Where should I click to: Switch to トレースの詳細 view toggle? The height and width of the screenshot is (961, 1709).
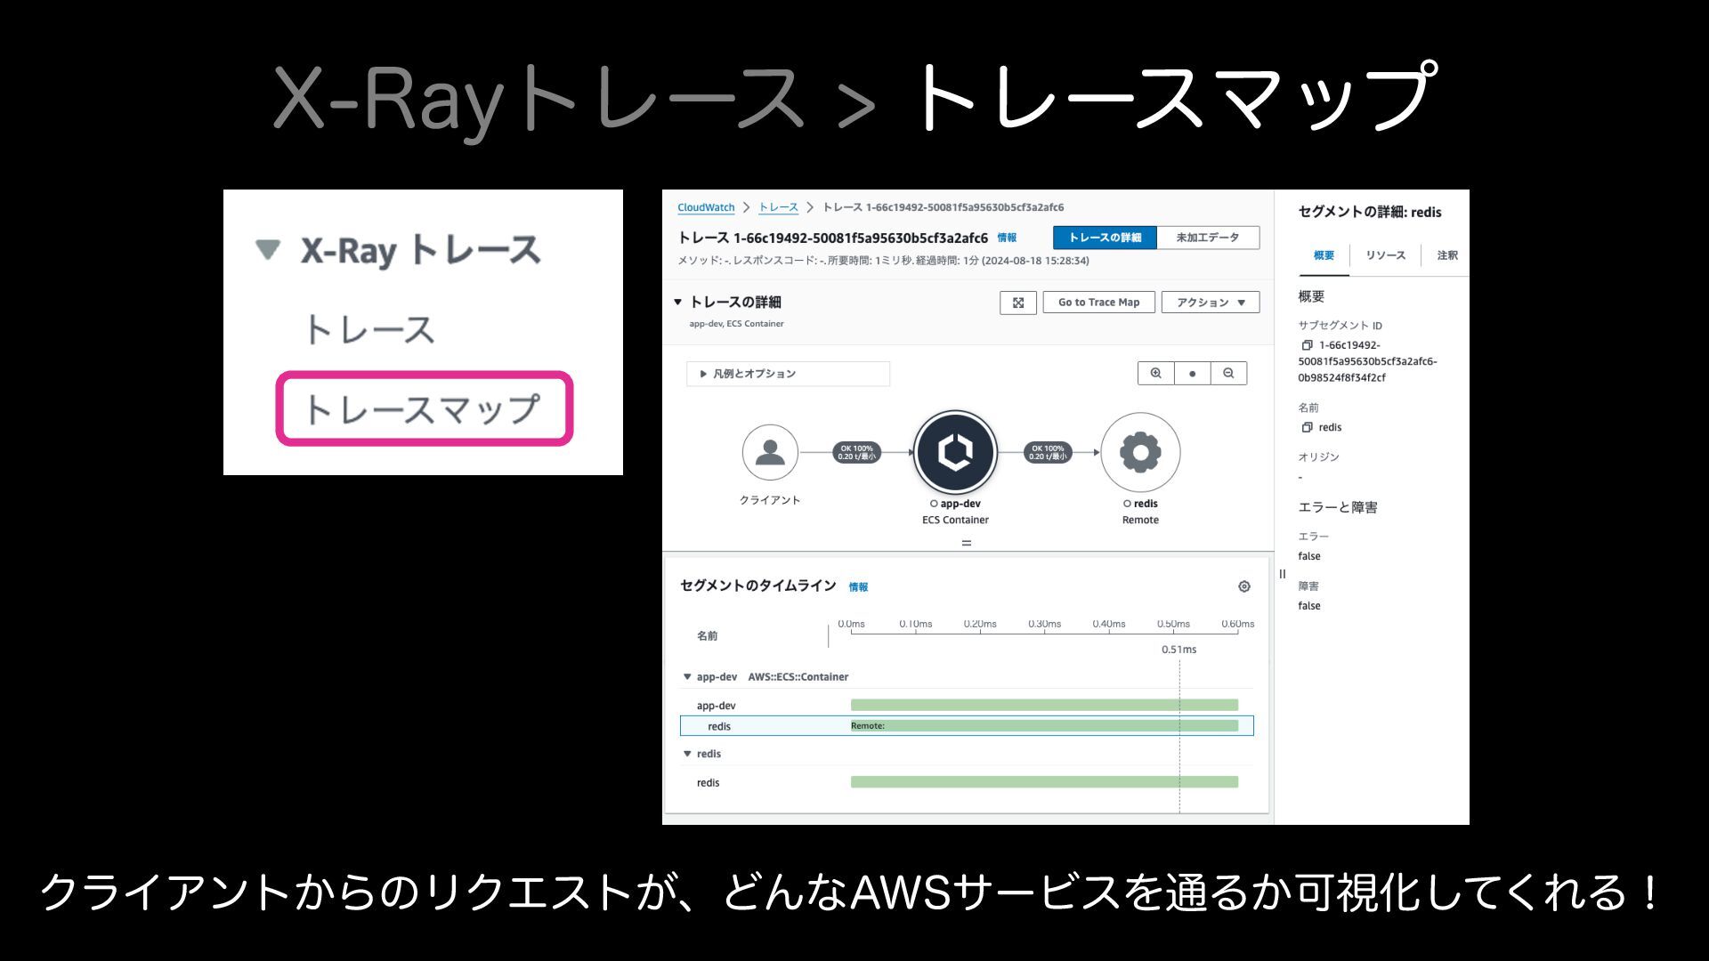tap(1104, 238)
